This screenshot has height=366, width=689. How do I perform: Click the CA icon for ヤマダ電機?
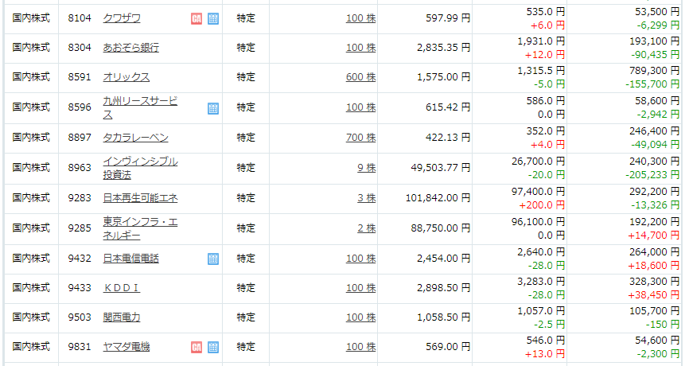click(x=197, y=347)
